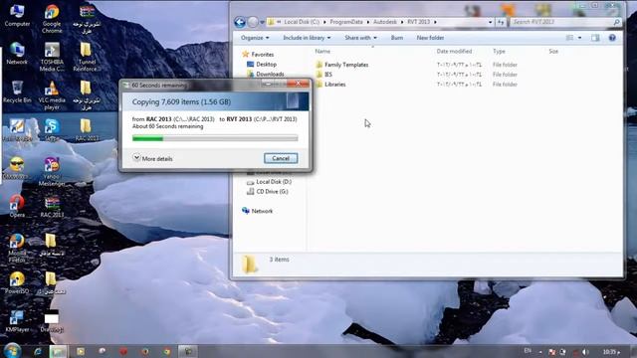The width and height of the screenshot is (637, 358).
Task: Open Include in library dropdown
Action: pos(307,38)
